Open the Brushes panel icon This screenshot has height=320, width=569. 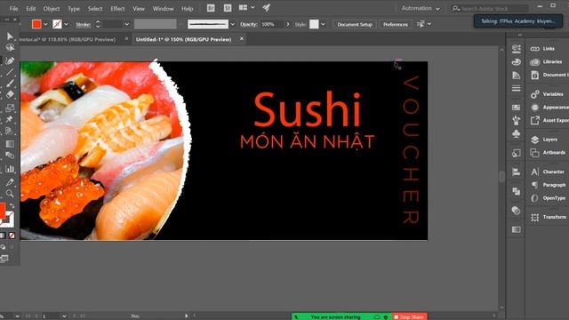(516, 121)
